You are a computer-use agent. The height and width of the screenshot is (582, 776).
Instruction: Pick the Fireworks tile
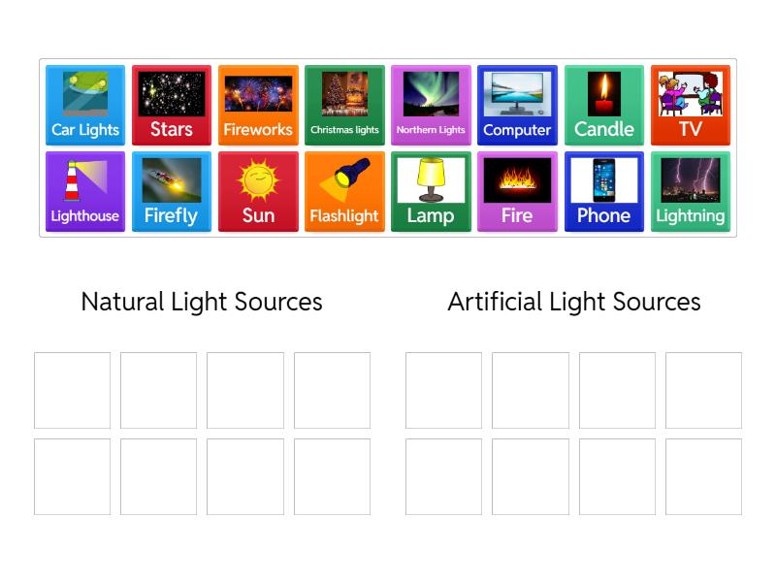258,105
